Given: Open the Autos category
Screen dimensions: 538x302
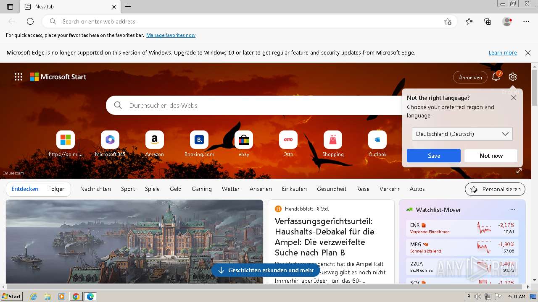Looking at the screenshot, I should coord(417,189).
